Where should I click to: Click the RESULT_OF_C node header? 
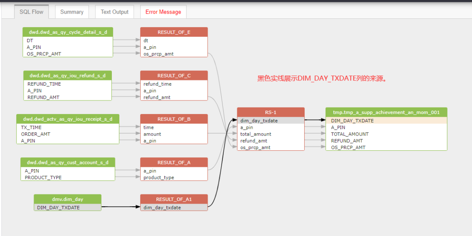pos(174,75)
